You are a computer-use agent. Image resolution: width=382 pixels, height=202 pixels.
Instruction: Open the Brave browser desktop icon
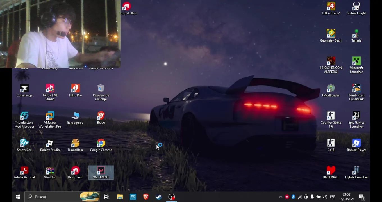(101, 118)
